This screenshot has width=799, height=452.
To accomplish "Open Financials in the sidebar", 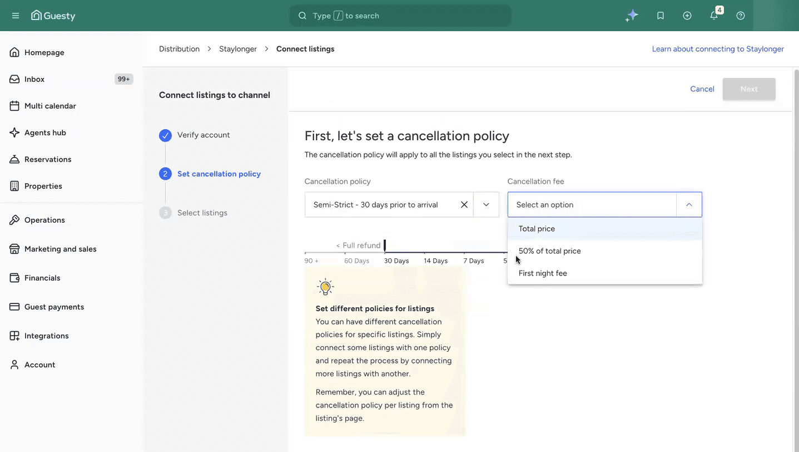I will tap(42, 278).
